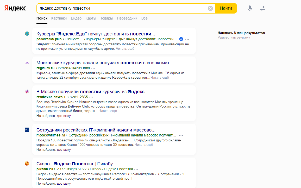Click the Moscow Times MT favicon
The height and width of the screenshot is (188, 301).
pos(27,130)
